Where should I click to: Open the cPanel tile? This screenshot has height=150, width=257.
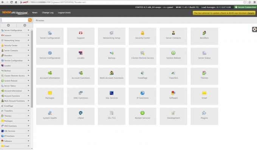81,116
